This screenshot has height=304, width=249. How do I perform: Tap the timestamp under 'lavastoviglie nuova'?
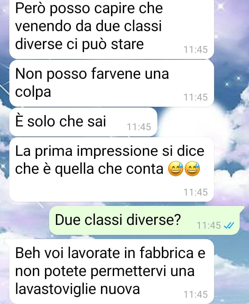click(x=196, y=294)
